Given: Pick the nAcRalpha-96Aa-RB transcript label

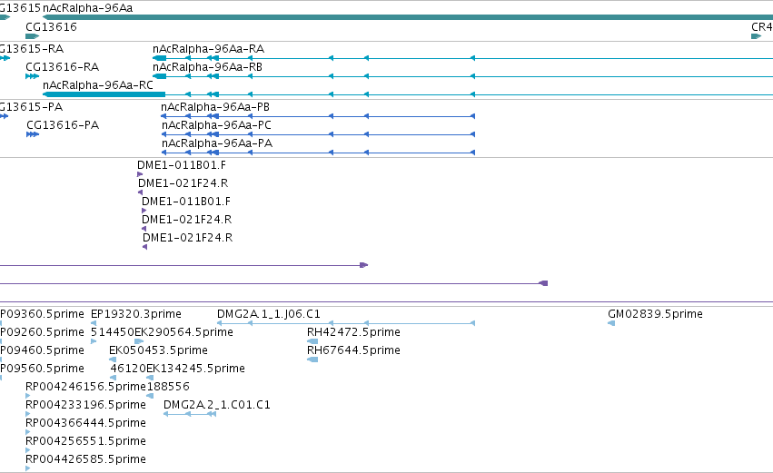Looking at the screenshot, I should [207, 66].
